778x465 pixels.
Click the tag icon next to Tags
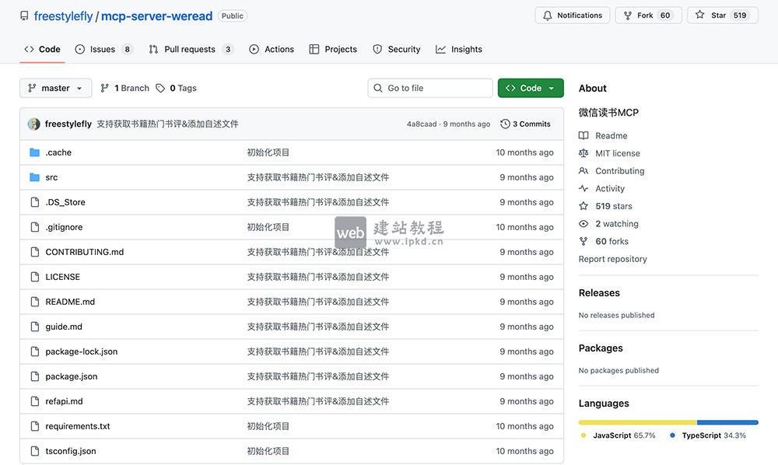click(x=160, y=89)
